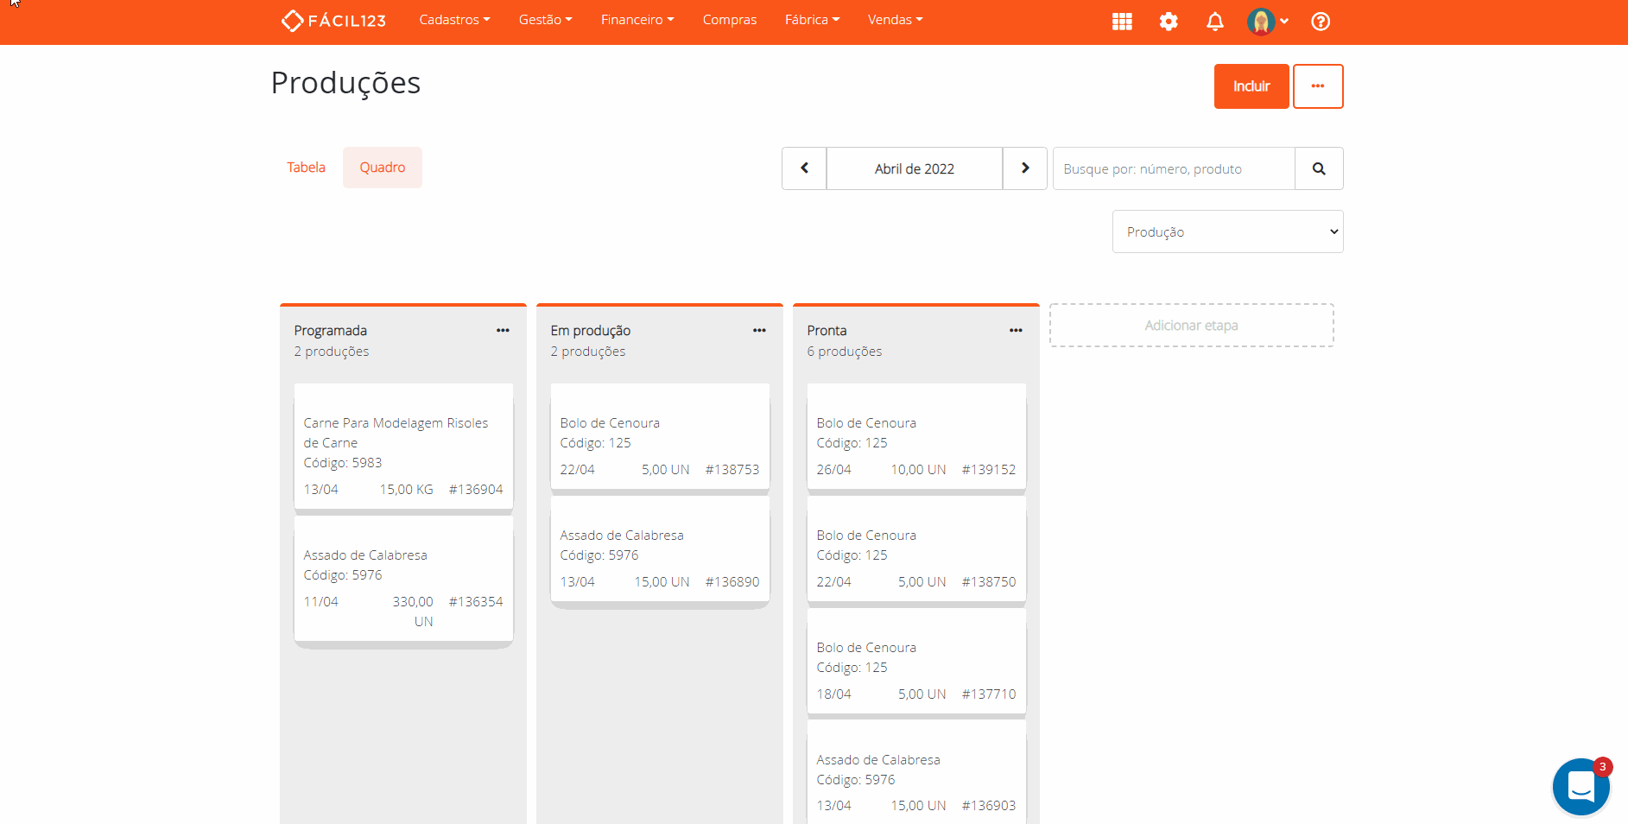Click Adicionar etapa placeholder
The height and width of the screenshot is (824, 1628).
[x=1191, y=326]
